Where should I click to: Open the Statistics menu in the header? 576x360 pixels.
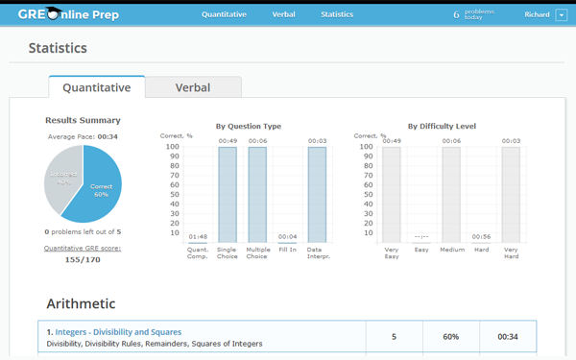[x=337, y=14]
